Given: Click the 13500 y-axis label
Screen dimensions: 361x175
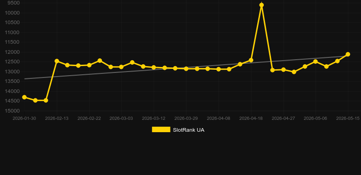Looking at the screenshot, I should click(x=12, y=82).
